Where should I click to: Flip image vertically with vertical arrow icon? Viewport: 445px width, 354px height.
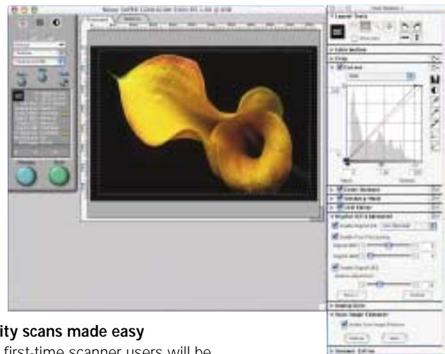pyautogui.click(x=417, y=37)
